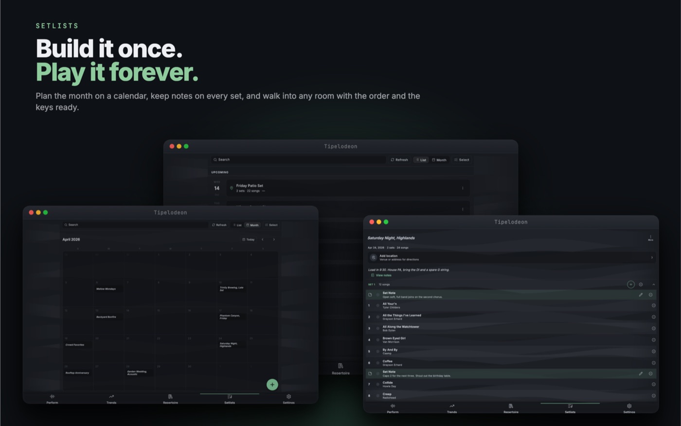681x426 pixels.
Task: Toggle the circle beside By And By
Action: point(378,351)
